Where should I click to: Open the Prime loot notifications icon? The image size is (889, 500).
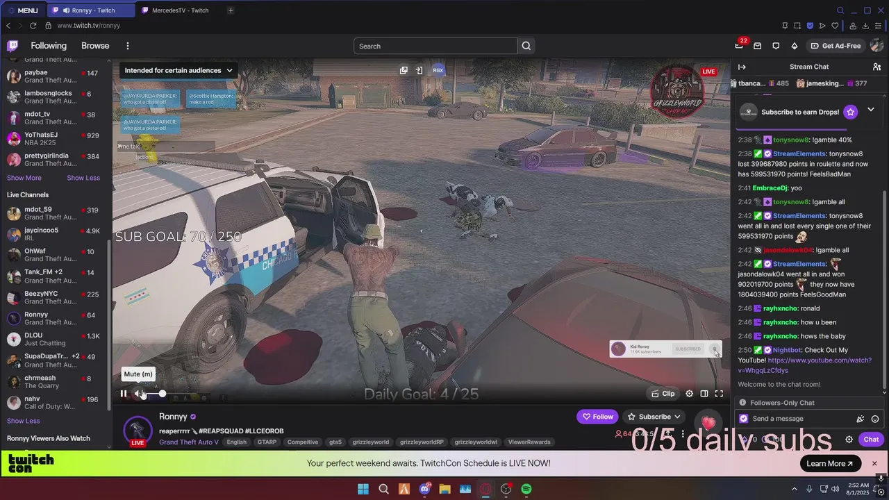(x=739, y=46)
